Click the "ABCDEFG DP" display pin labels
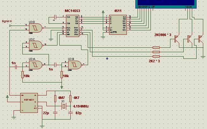This screenshot has height=129, width=207. point(146,7)
